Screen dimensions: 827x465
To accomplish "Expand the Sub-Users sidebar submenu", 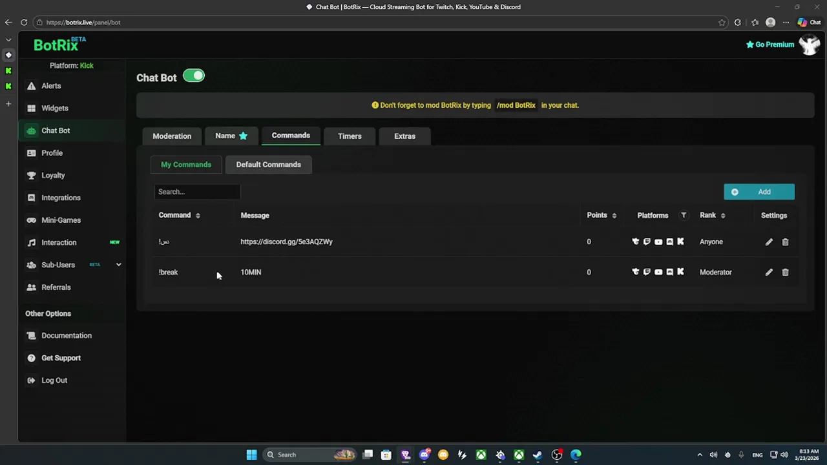I will (x=118, y=265).
